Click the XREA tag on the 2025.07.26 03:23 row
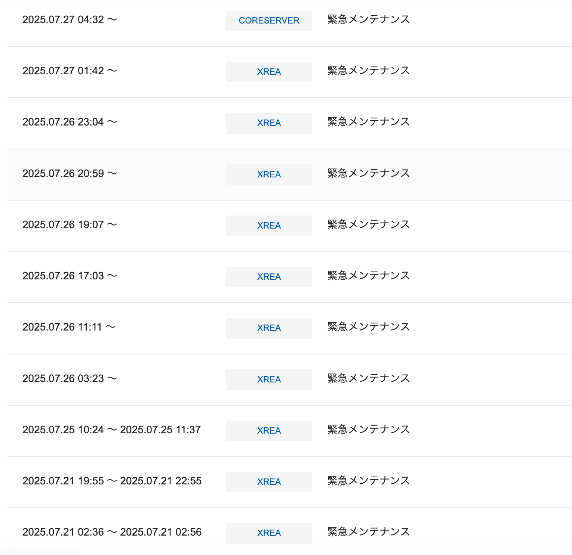Screen dimensions: 572x555 [x=269, y=379]
